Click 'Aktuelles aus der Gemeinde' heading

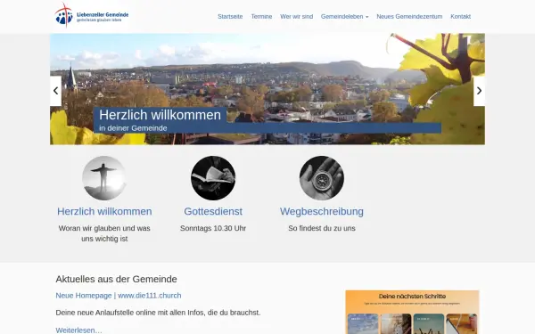116,279
